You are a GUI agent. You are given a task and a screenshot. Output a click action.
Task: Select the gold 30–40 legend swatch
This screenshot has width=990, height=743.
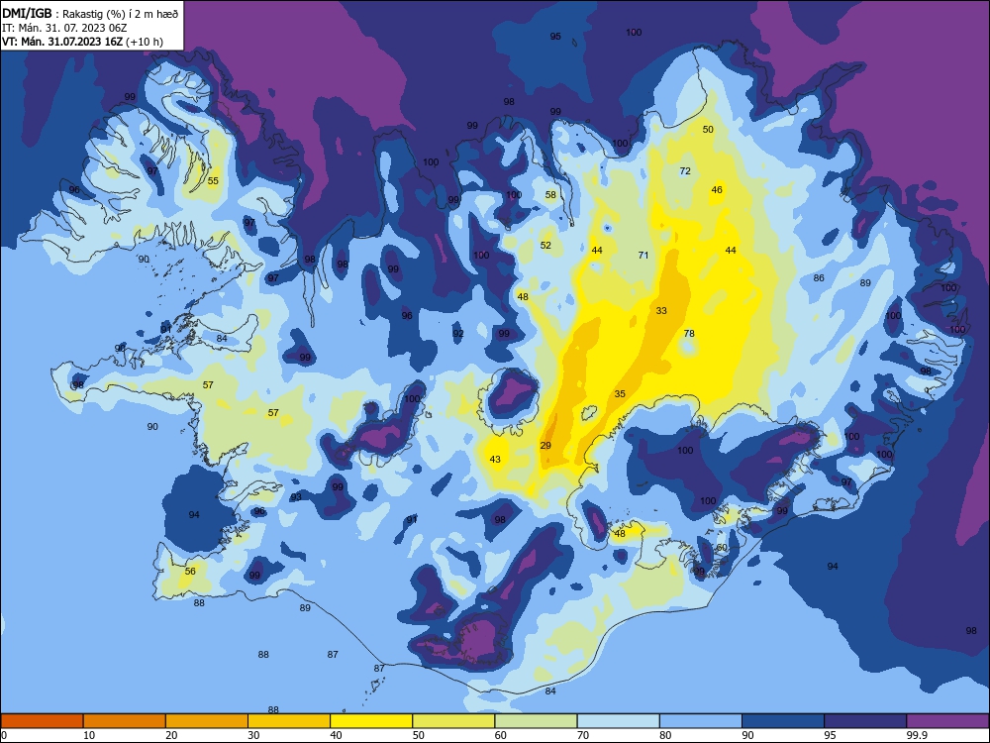coord(289,721)
